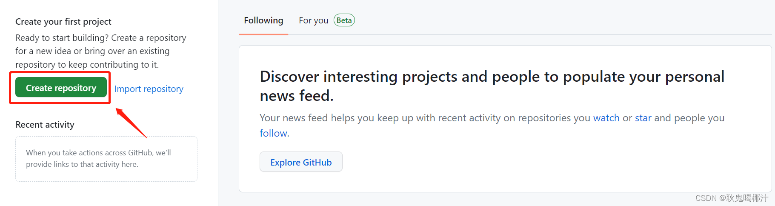Follow the blue watch link
This screenshot has height=206, width=775.
(606, 118)
